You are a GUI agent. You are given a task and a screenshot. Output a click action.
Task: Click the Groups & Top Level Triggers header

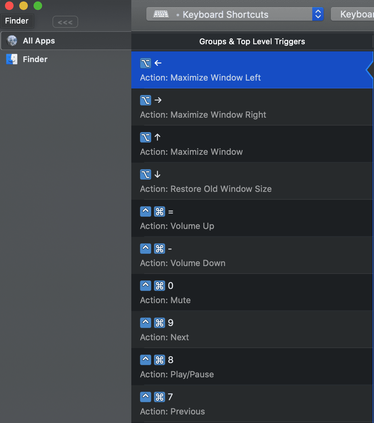coord(252,42)
